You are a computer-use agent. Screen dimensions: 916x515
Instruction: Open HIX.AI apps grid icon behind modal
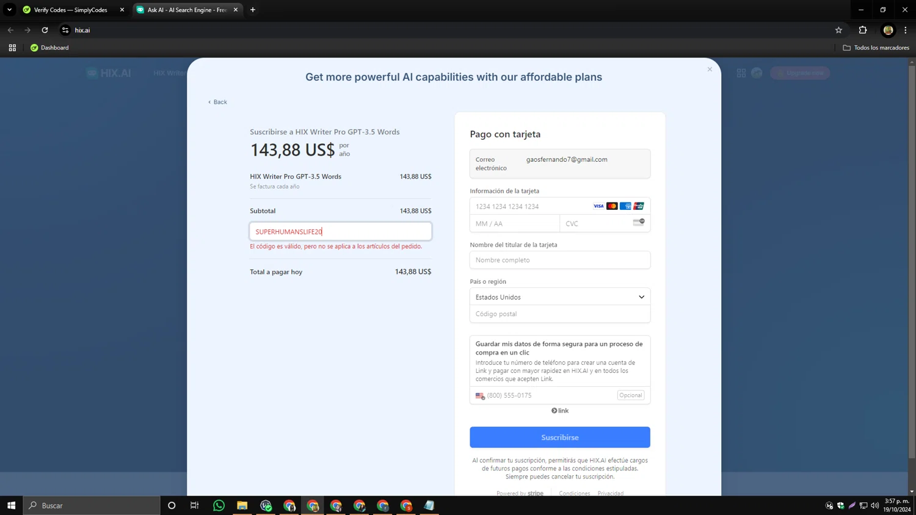point(741,73)
